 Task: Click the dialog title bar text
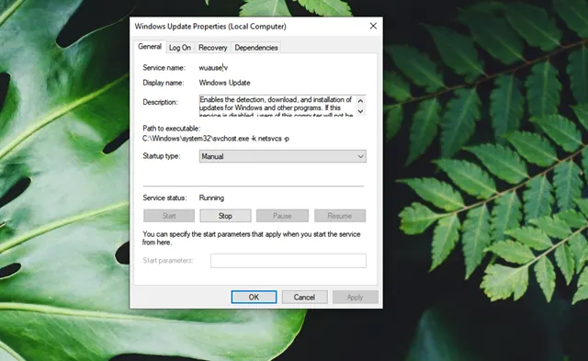pos(210,27)
